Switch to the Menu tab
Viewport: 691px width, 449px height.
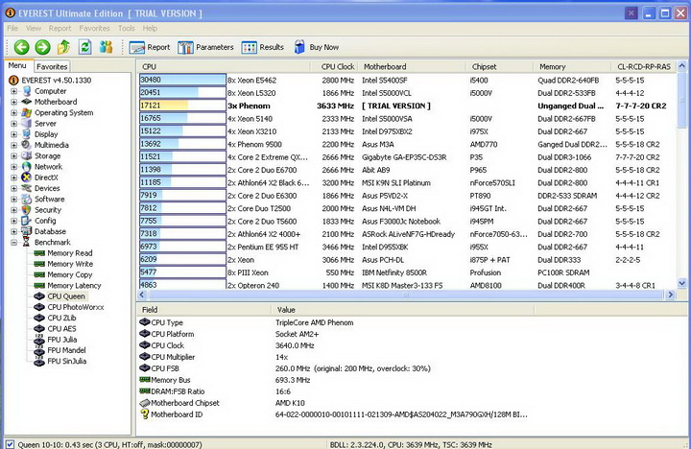click(x=17, y=65)
